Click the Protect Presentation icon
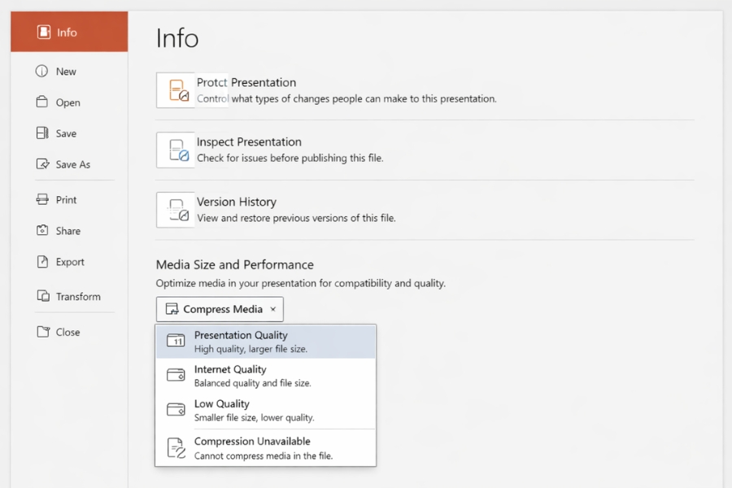This screenshot has height=488, width=732. 176,90
